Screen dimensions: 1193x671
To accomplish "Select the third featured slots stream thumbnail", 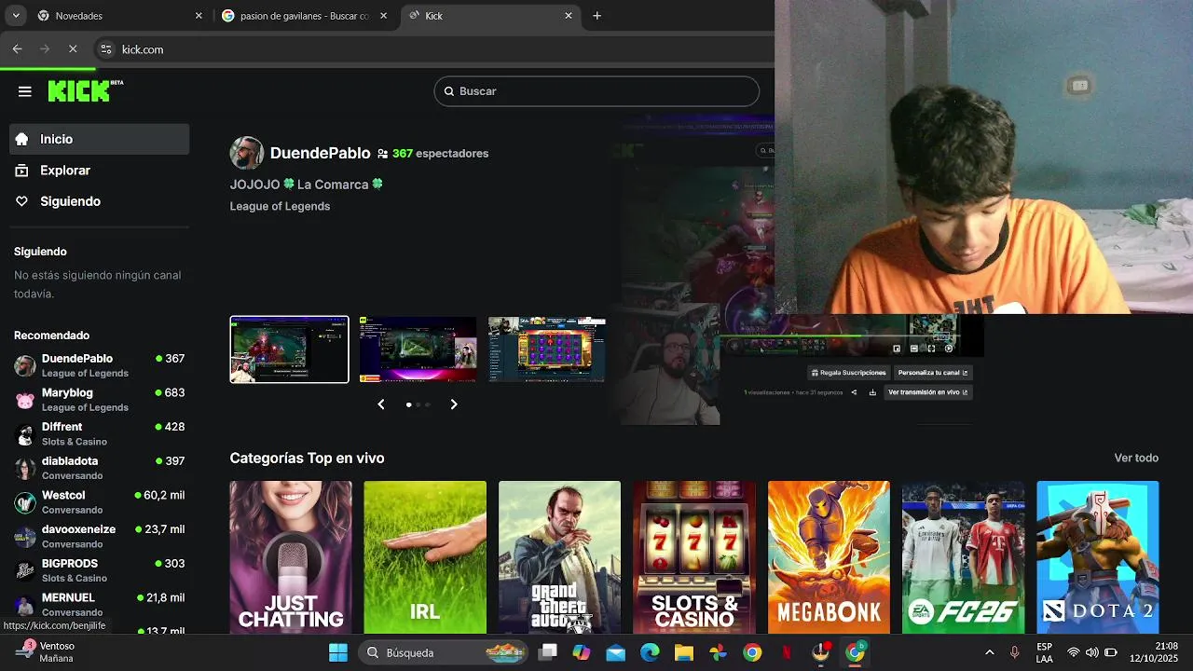I will click(x=547, y=349).
